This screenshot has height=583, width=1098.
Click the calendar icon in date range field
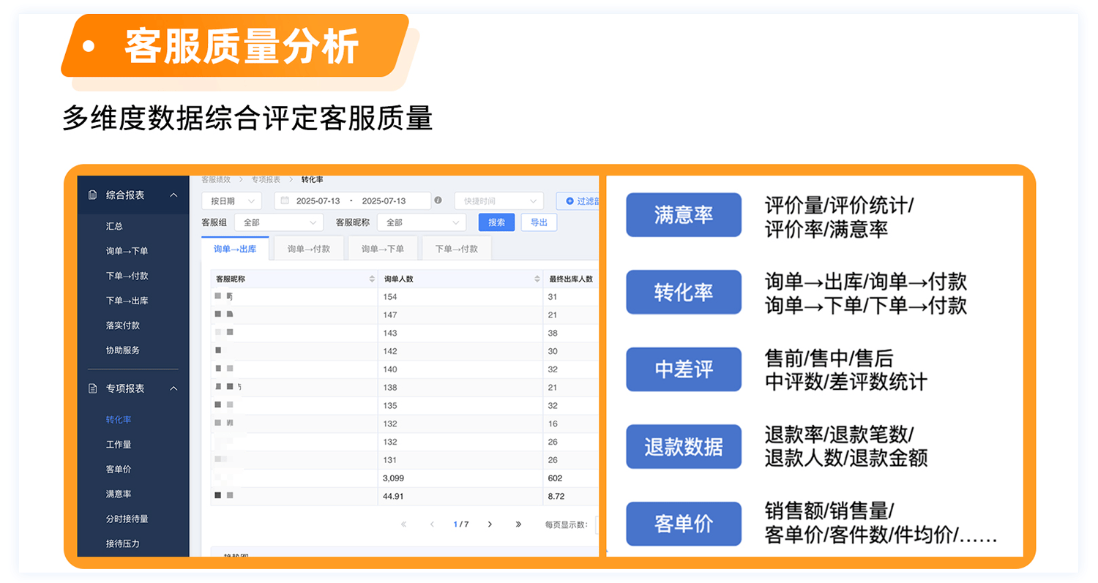(285, 200)
